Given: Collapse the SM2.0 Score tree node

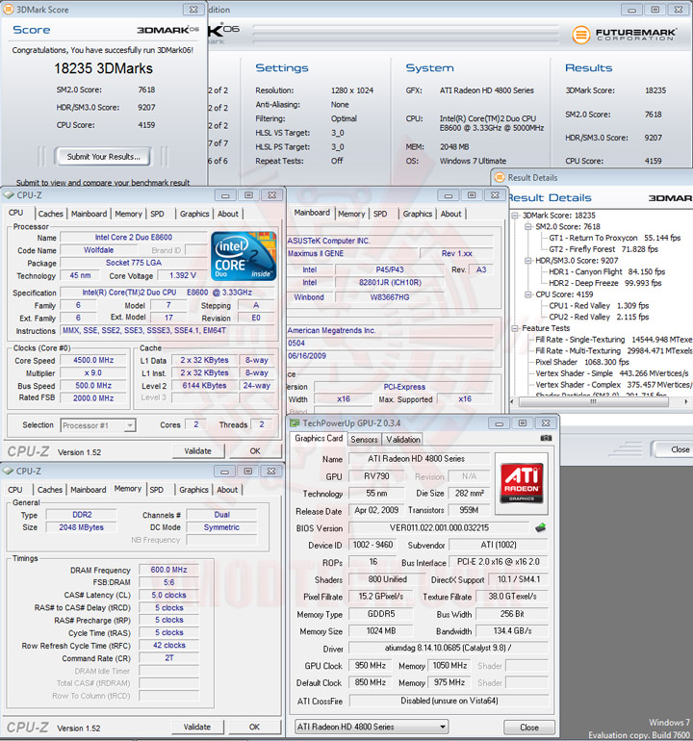Looking at the screenshot, I should [x=528, y=227].
